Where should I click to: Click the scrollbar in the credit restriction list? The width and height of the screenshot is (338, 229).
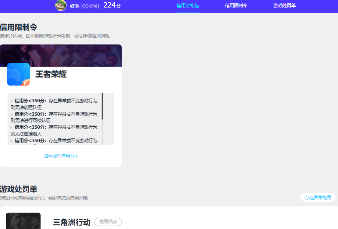point(102,106)
